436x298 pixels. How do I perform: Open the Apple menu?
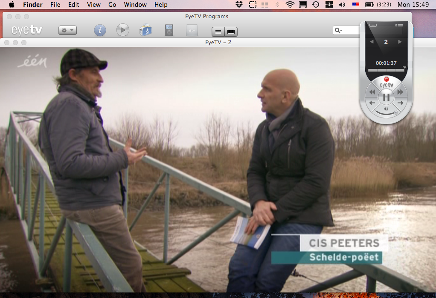pos(12,4)
